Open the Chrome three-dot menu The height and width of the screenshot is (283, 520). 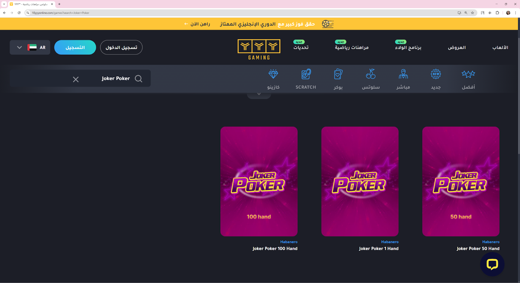point(515,13)
